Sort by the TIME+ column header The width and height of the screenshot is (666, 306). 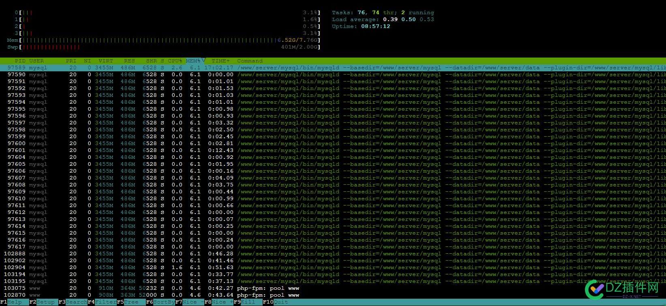(221, 61)
